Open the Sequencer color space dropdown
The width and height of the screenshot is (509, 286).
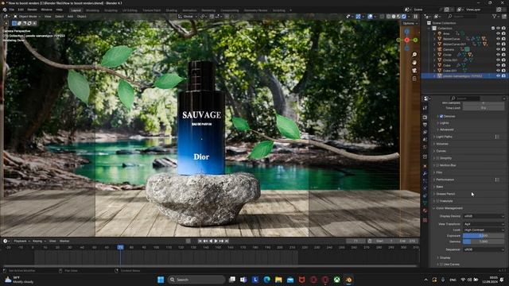click(484, 249)
